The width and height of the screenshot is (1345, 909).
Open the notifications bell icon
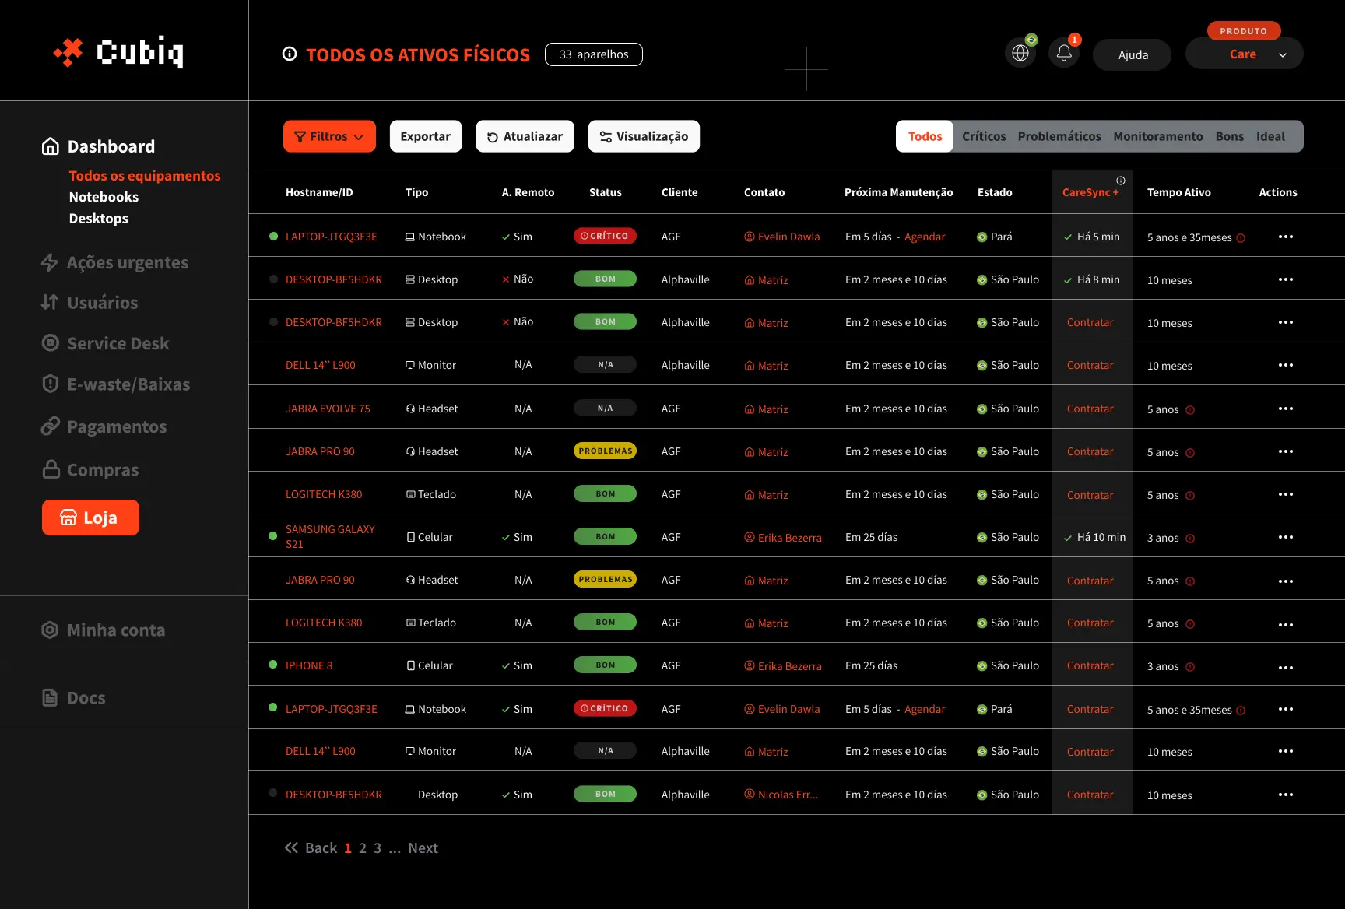pos(1063,52)
